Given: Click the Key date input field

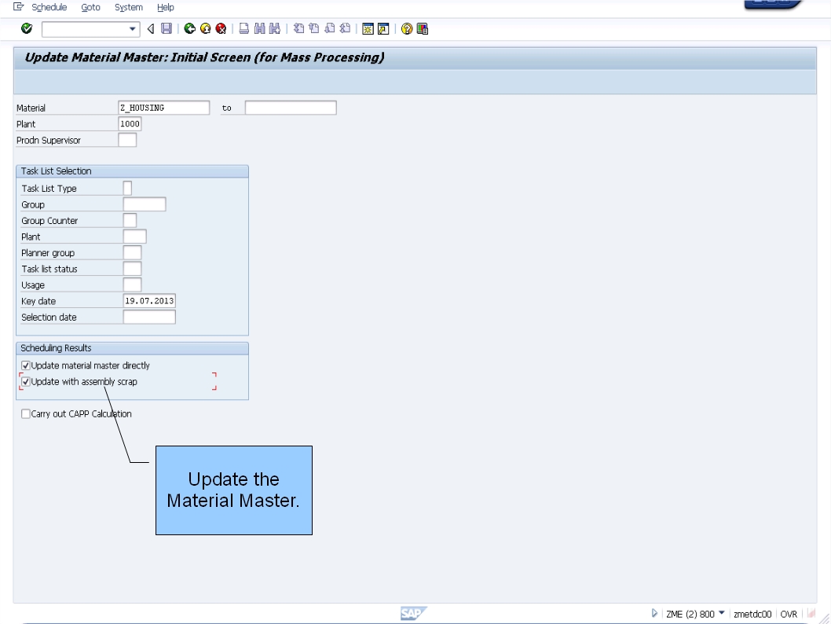Looking at the screenshot, I should point(149,299).
